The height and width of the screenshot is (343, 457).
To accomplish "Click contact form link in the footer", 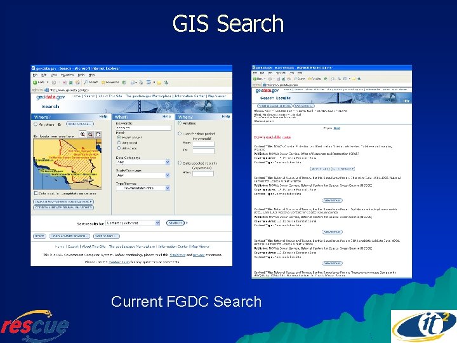I will 119,262.
